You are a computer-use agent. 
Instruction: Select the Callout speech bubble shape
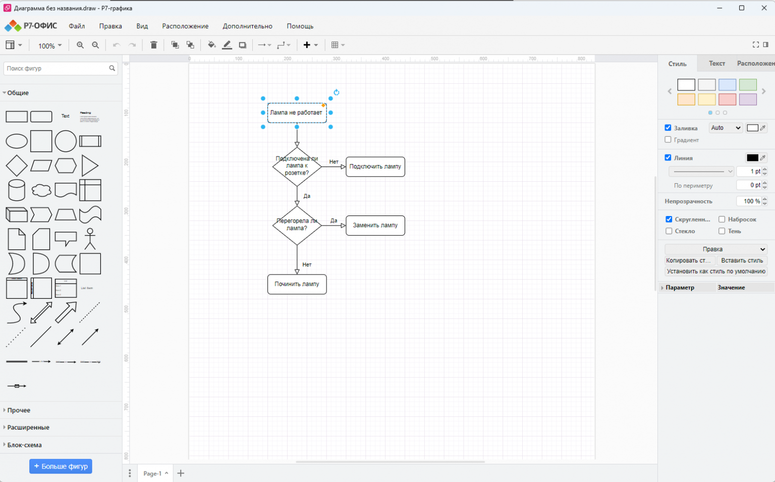coord(66,239)
